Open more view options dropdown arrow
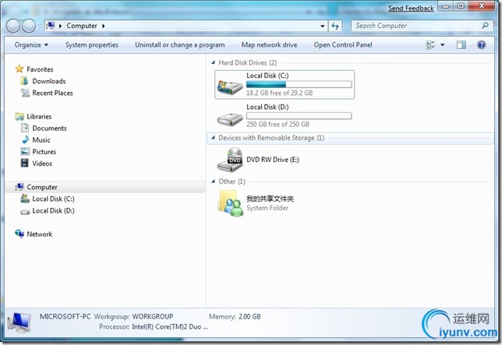 [x=443, y=44]
